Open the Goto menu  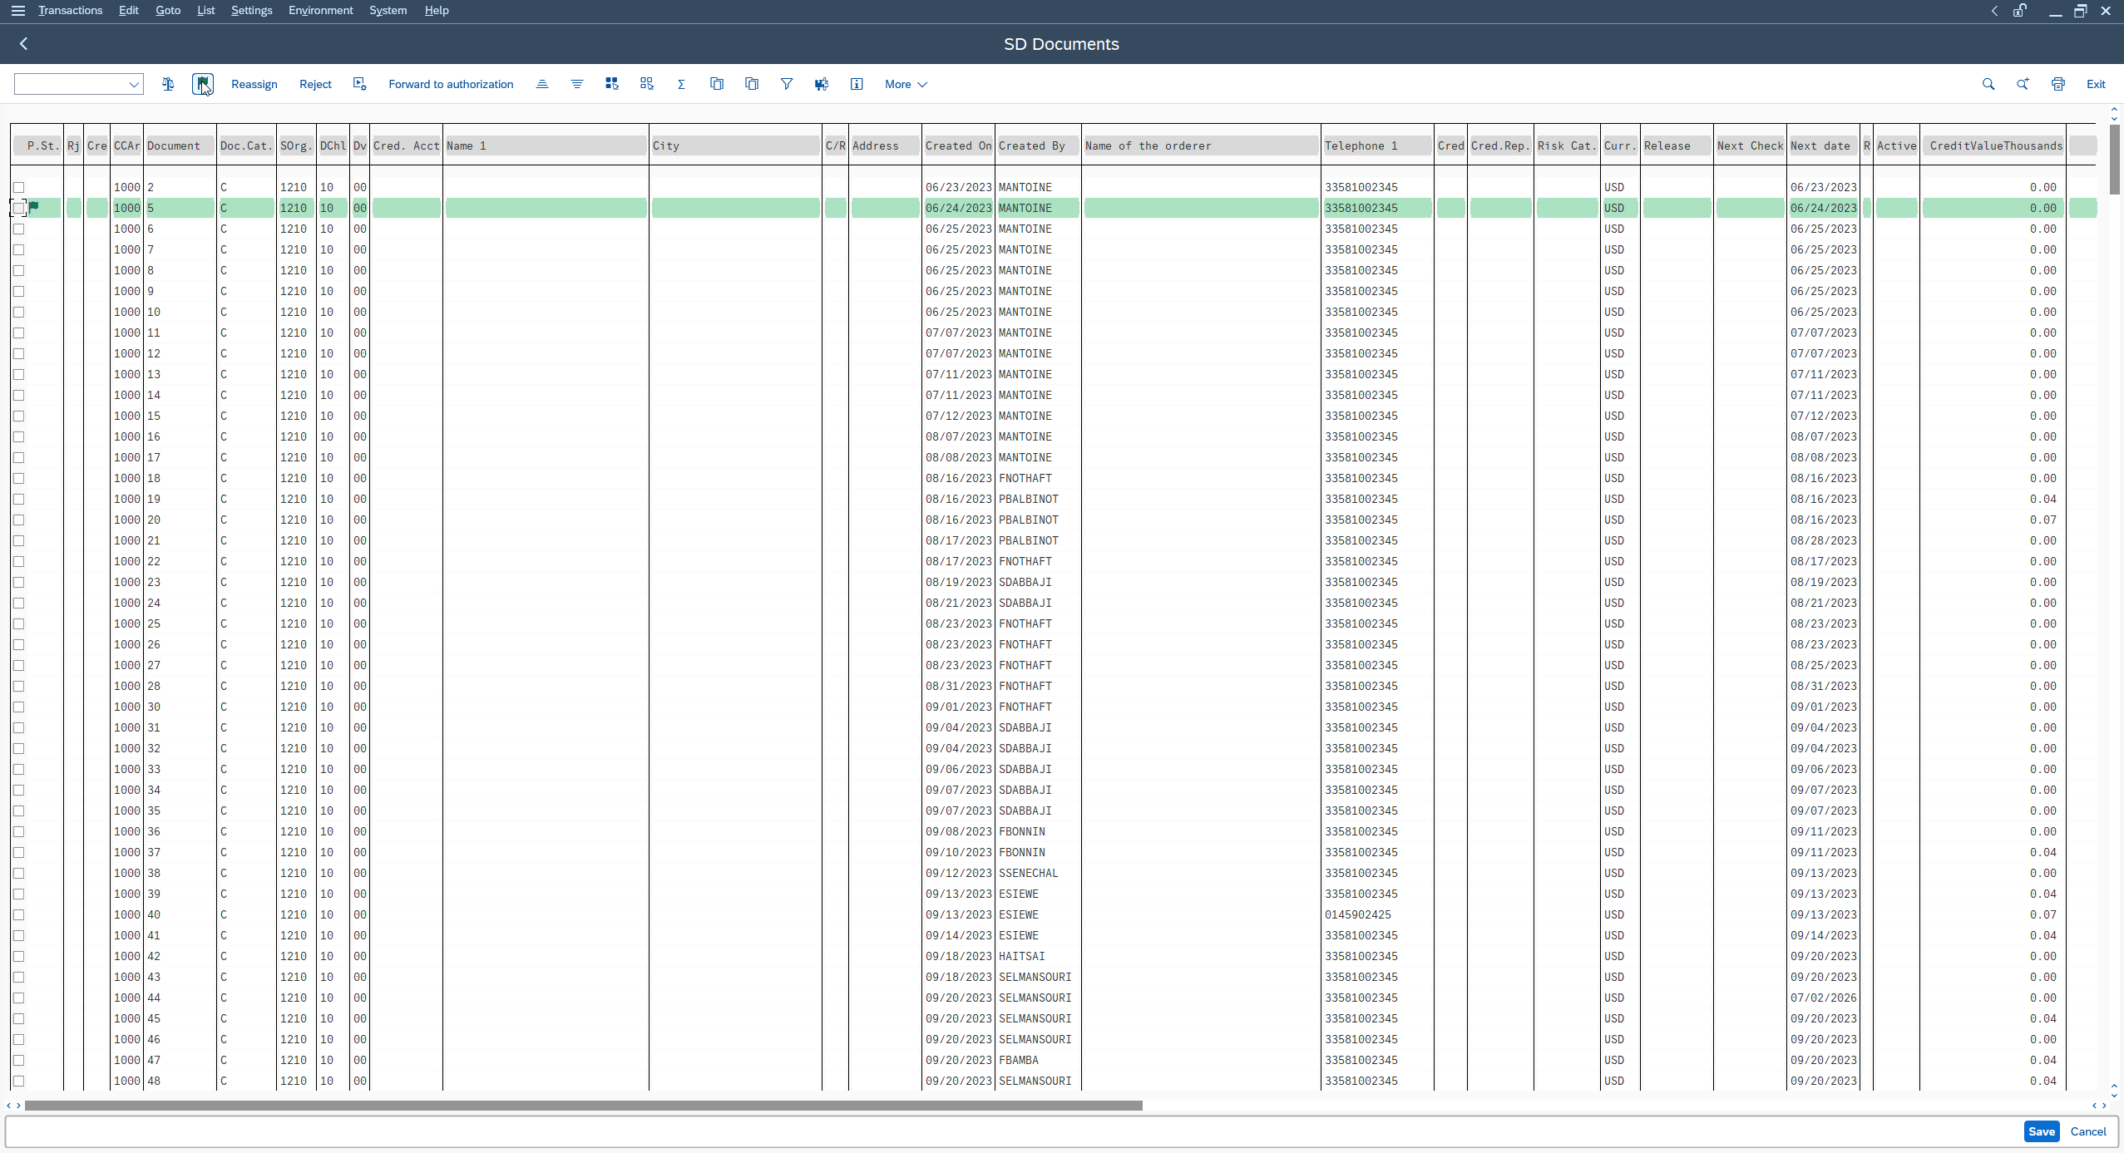pos(168,11)
